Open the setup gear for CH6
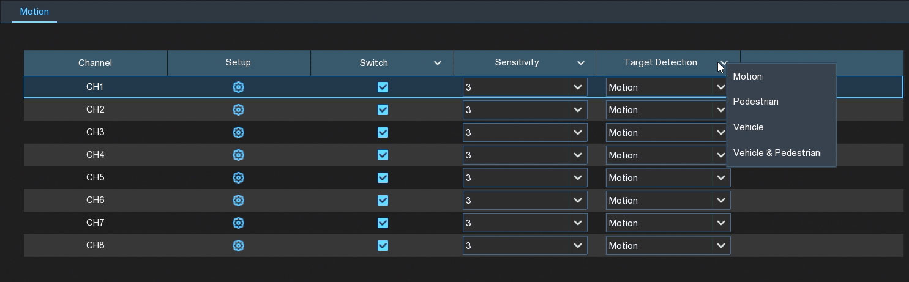Screen dimensions: 909x282 [238, 201]
